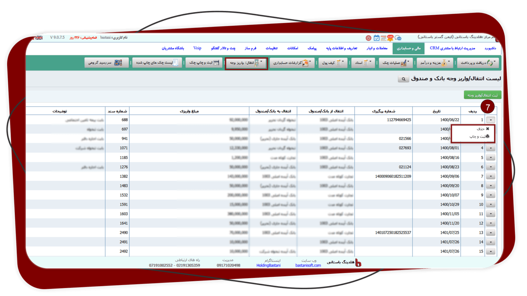This screenshot has width=527, height=296.
Task: Click the magnifier search button beside page title
Action: tap(403, 79)
